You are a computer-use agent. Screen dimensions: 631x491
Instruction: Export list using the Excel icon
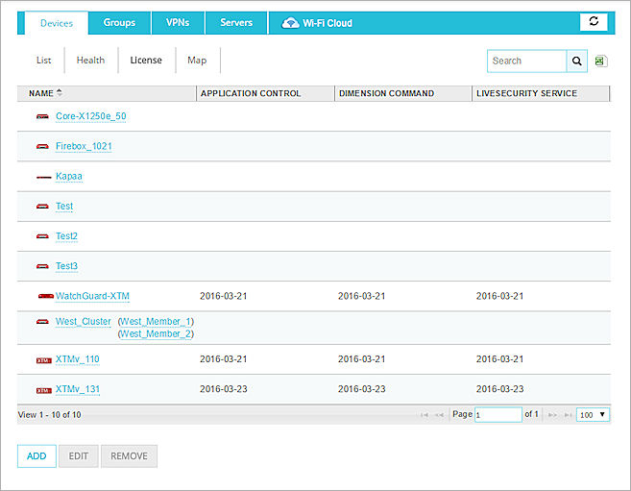(600, 61)
